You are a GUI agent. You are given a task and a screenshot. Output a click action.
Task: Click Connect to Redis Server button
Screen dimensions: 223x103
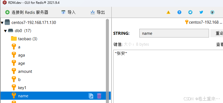(x=27, y=13)
